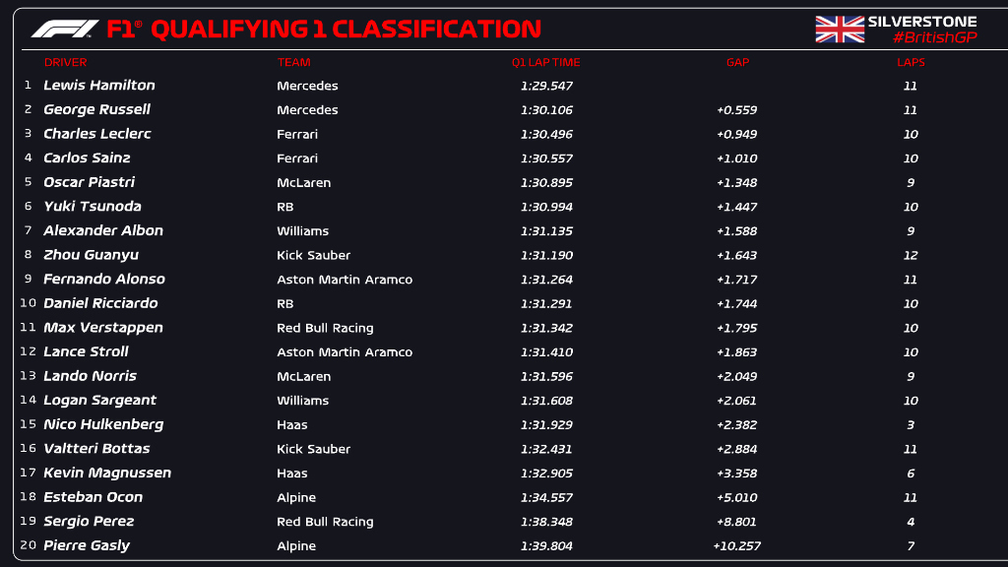Select Lando Norris in the classification
1008x567 pixels.
click(91, 376)
